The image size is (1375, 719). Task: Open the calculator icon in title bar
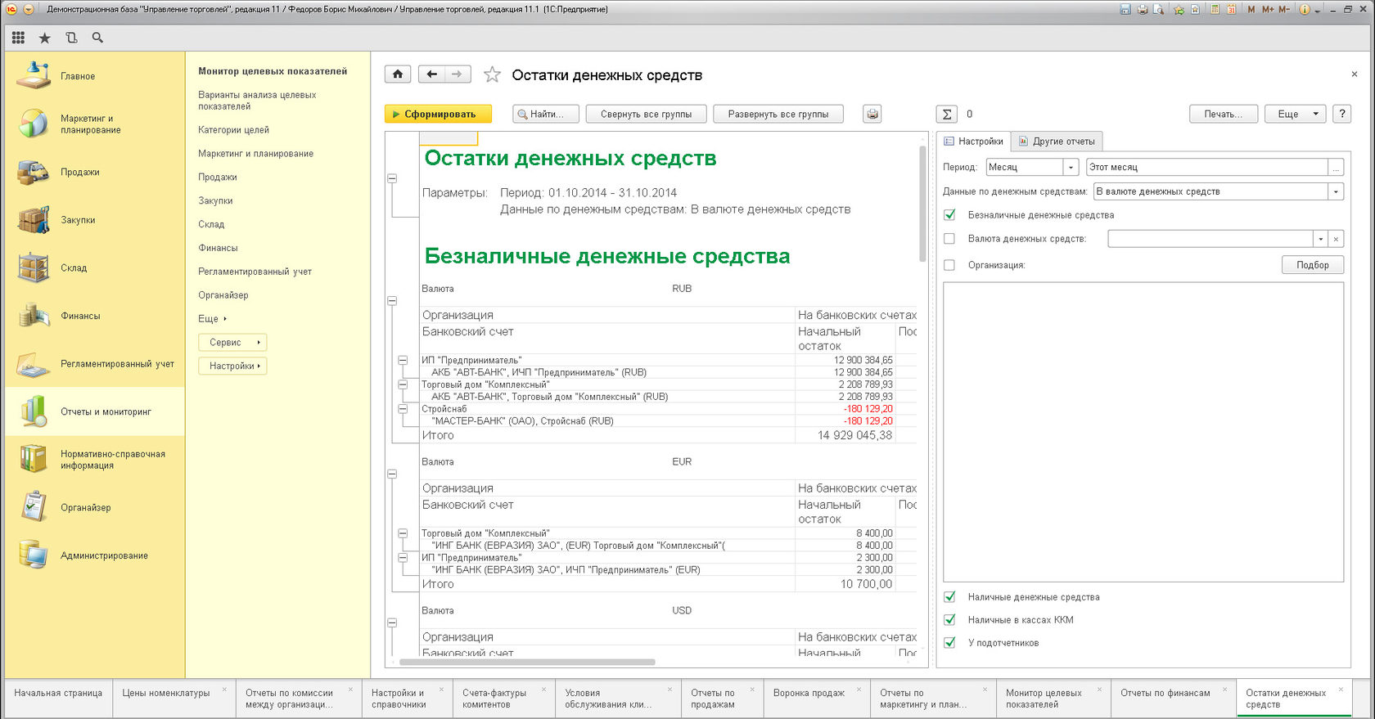(x=1215, y=10)
